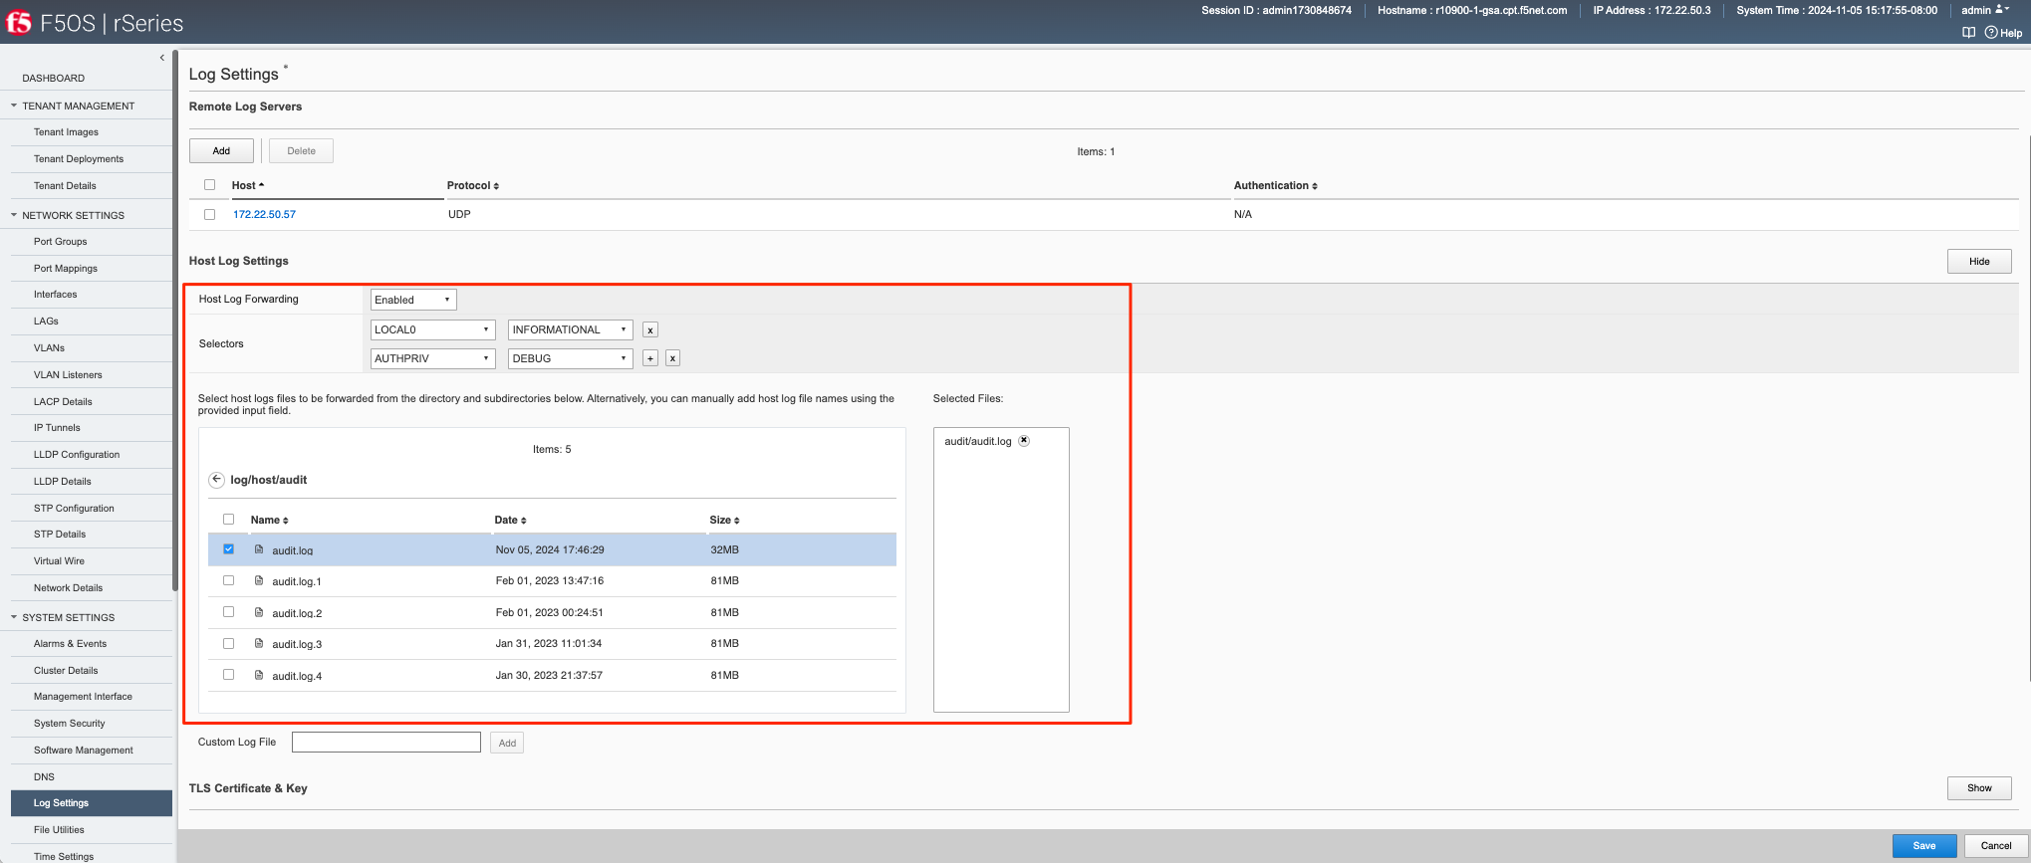Open File Utilities page
Image resolution: width=2031 pixels, height=863 pixels.
59,830
